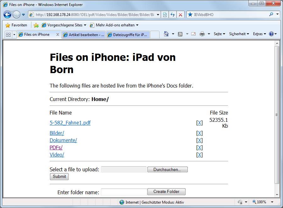The image size is (283, 208).
Task: Open the PDFs/ folder link
Action: (x=56, y=148)
